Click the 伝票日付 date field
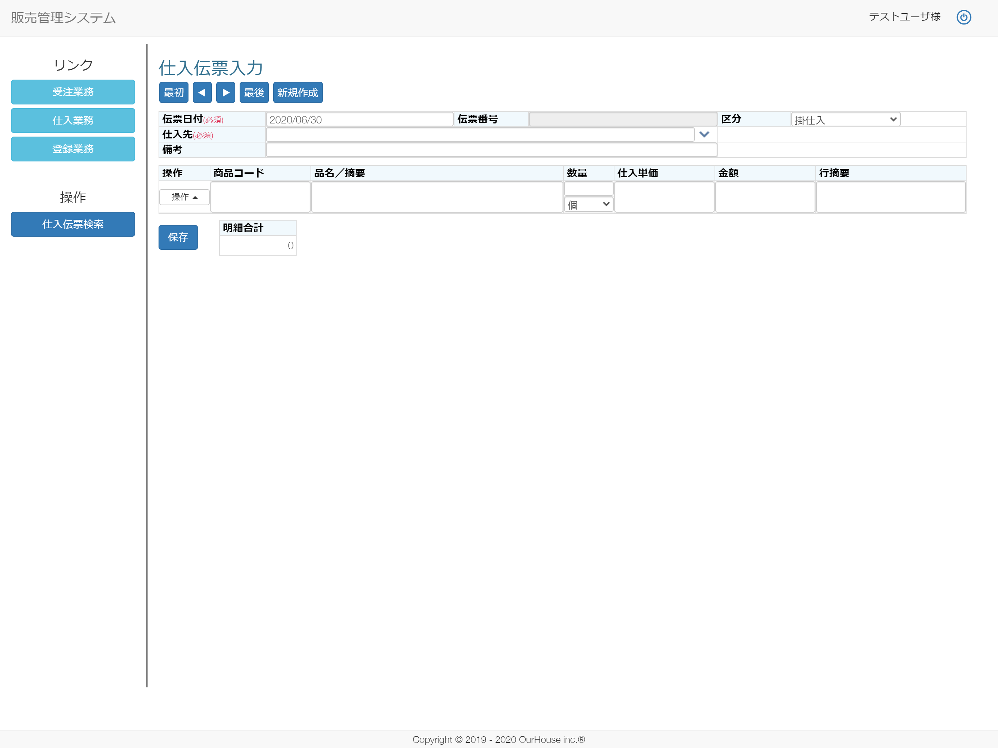 point(359,119)
